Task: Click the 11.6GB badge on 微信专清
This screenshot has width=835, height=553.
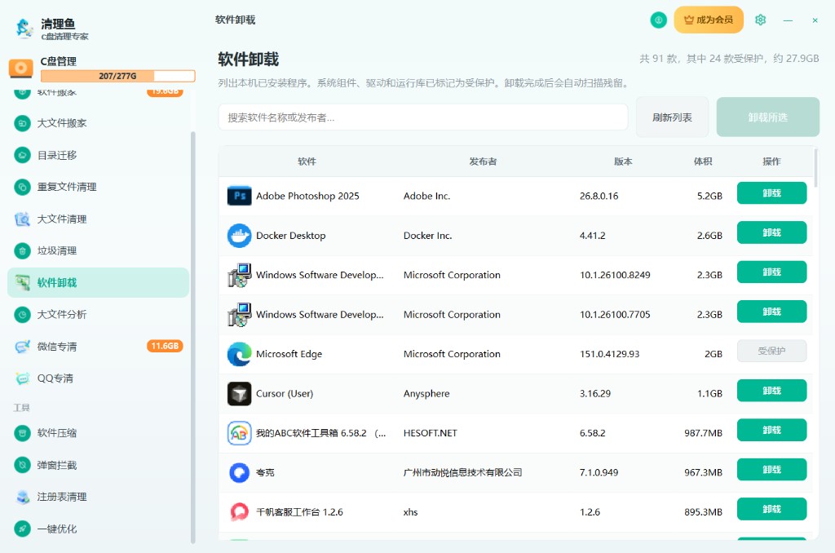Action: pyautogui.click(x=165, y=347)
